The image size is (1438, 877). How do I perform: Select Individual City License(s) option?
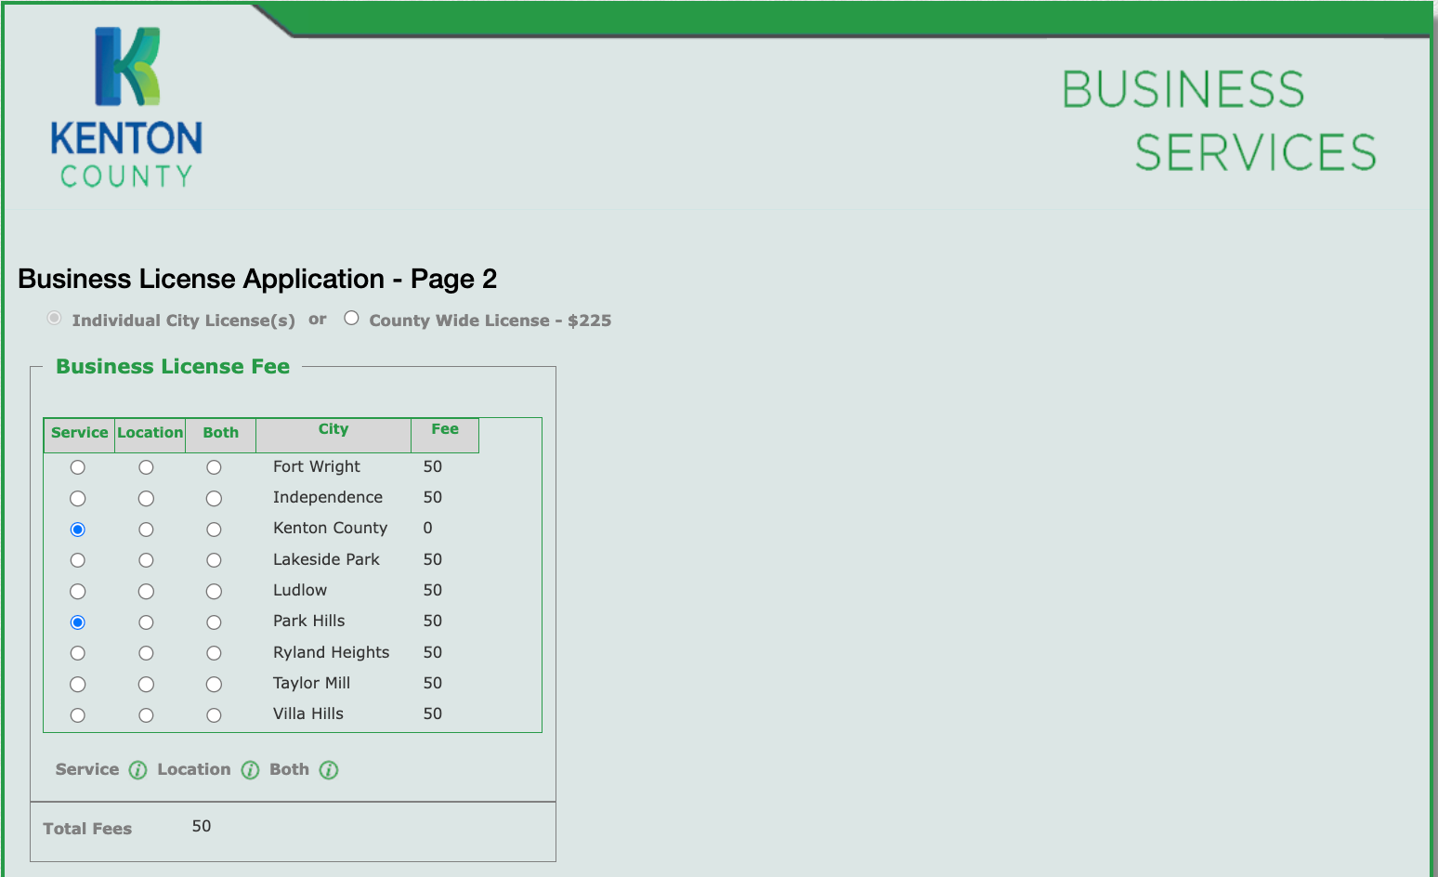coord(55,319)
